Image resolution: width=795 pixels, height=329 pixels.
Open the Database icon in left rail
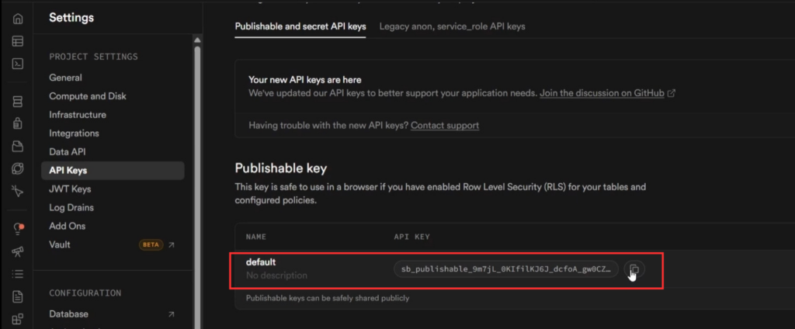[x=18, y=102]
